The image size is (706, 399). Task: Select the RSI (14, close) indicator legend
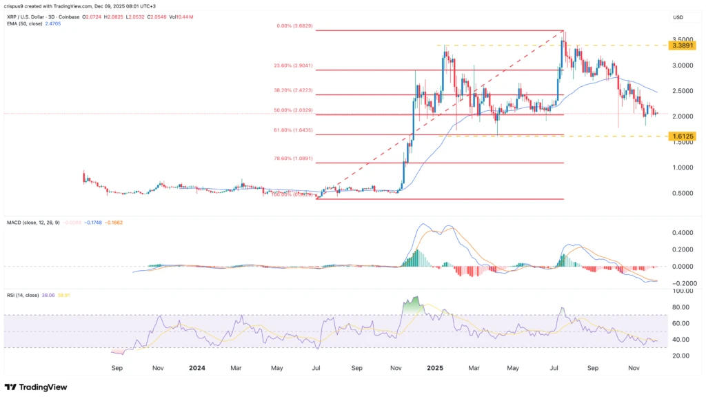click(23, 295)
